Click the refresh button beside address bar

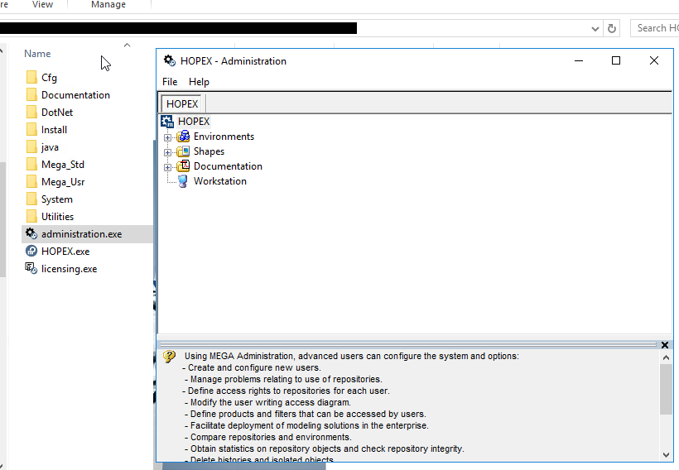612,28
